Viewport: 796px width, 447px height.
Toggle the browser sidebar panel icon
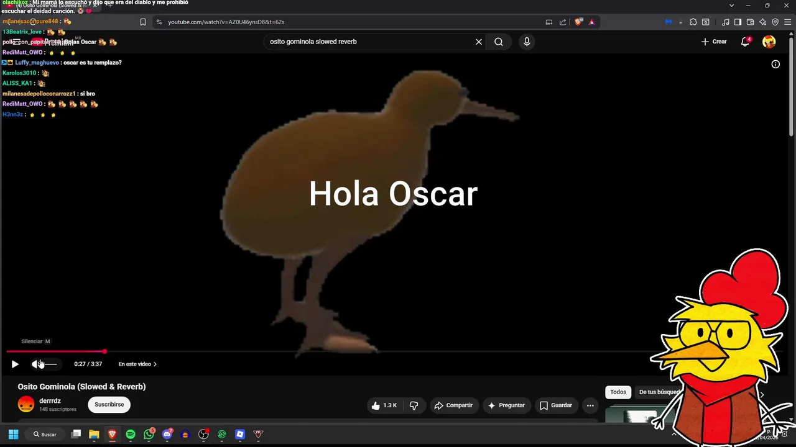coord(738,22)
